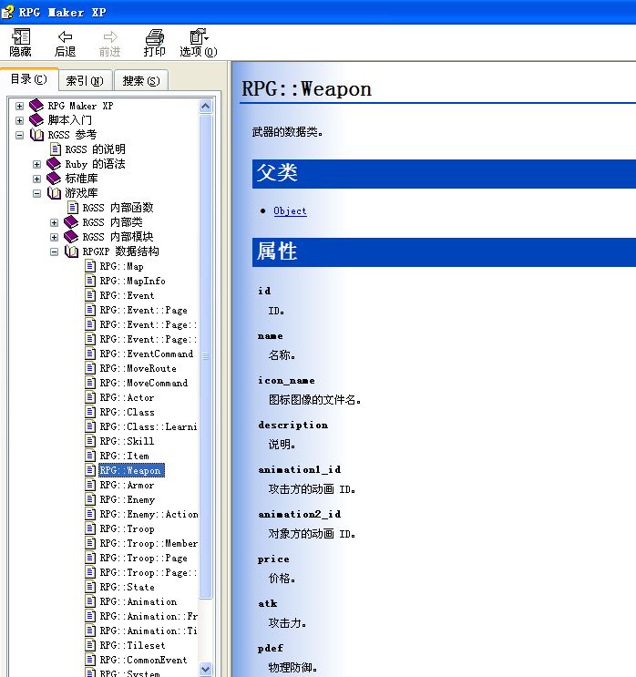Switch to the 搜索(S) search tab
The height and width of the screenshot is (677, 636).
click(x=141, y=81)
